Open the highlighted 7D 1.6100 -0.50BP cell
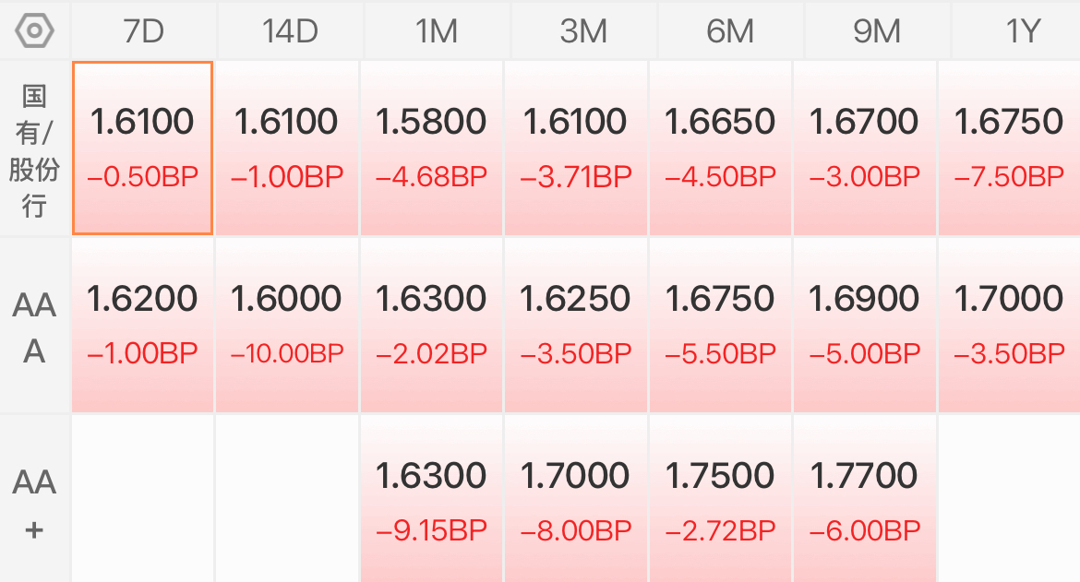1080x582 pixels. 143,148
